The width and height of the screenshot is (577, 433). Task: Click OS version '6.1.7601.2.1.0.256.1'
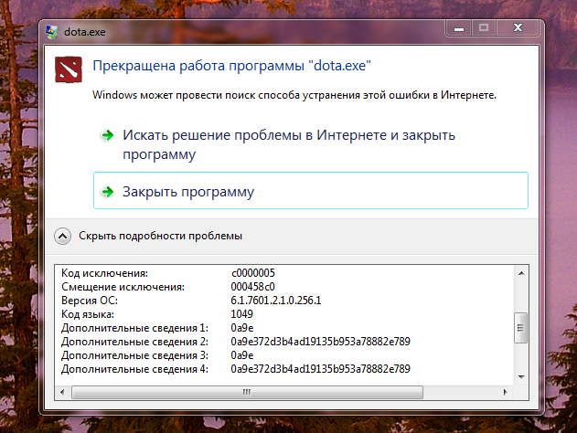[276, 301]
